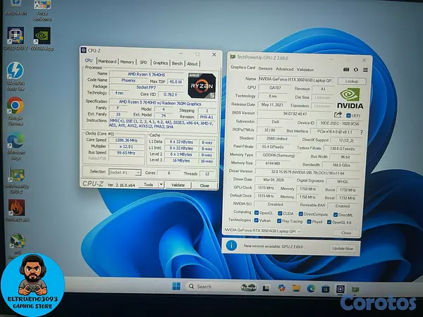Open Microsoft Store from the taskbar
Viewport: 423px width, 317px height.
[x=326, y=289]
